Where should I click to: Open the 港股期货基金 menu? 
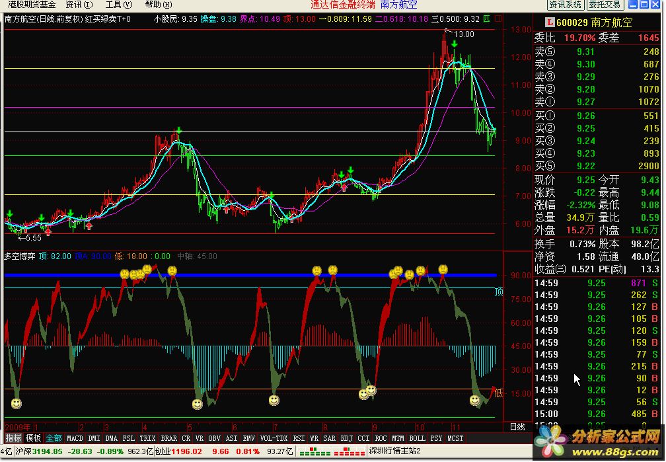coord(32,5)
